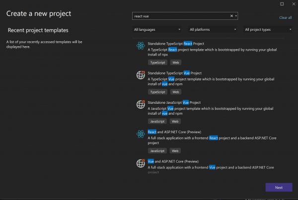This screenshot has width=298, height=200.
Task: Click TypeScript tag under Standalone TypeScript React Project
Action: [157, 63]
